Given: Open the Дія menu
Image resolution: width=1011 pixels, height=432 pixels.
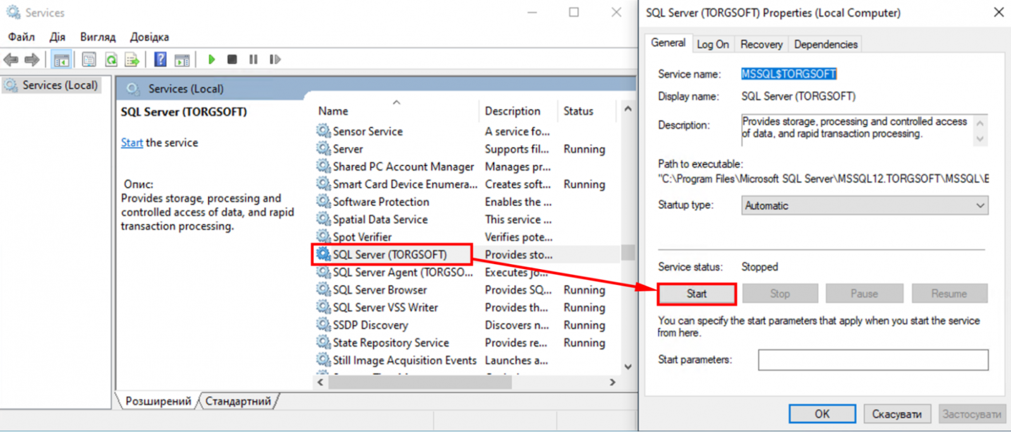Looking at the screenshot, I should (58, 37).
